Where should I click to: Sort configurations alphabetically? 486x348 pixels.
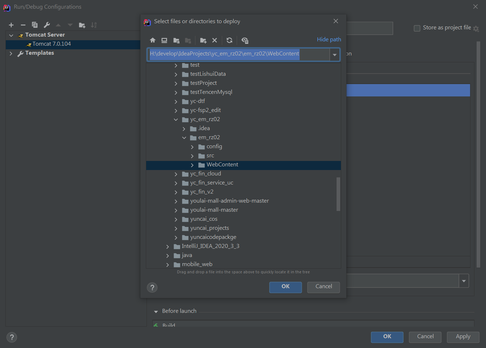click(94, 25)
